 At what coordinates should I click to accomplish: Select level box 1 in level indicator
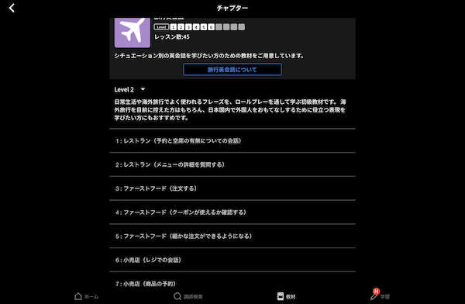174,27
